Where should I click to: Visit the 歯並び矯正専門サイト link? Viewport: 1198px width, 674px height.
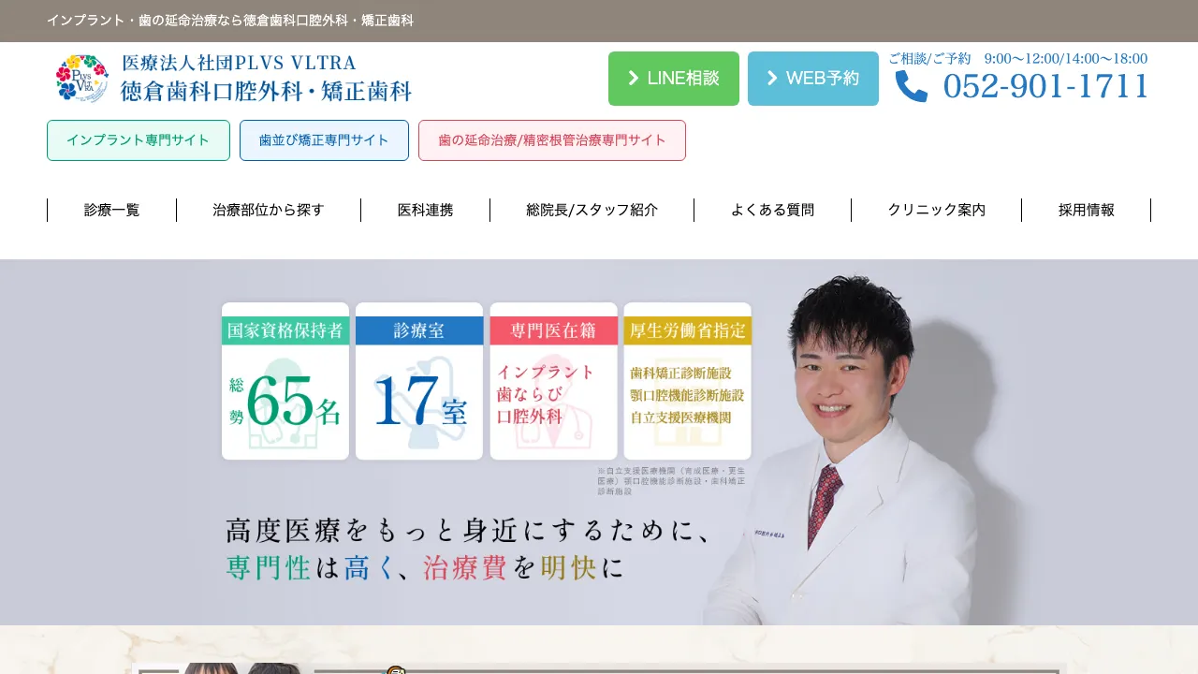[324, 140]
